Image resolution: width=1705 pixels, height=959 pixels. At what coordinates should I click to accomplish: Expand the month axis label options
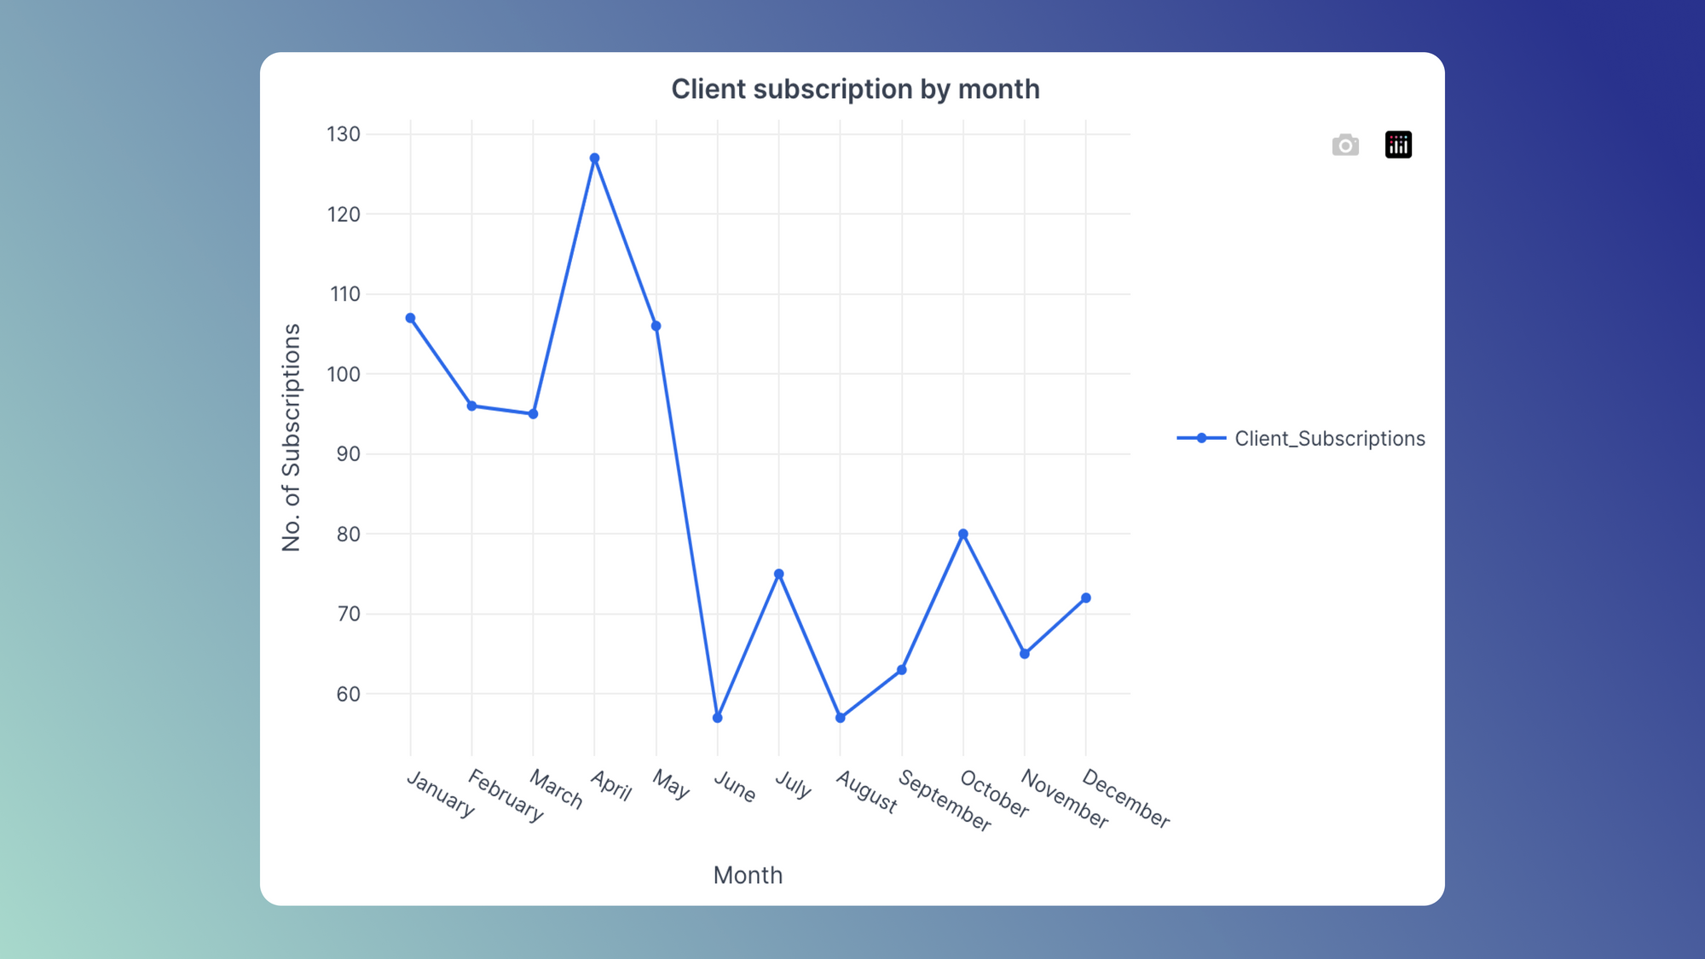746,874
